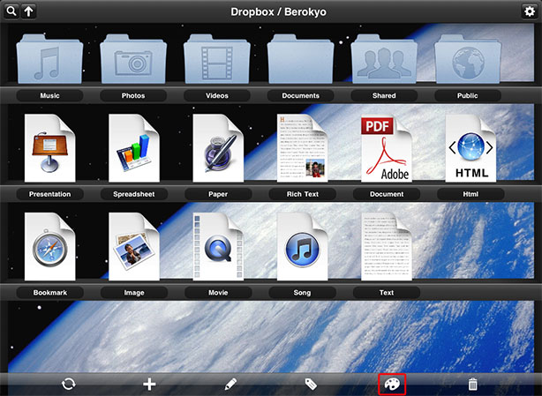Open the Videos folder icon

(x=217, y=59)
